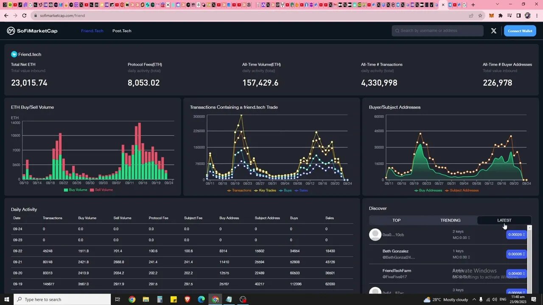Toggle the Sales series legend
Screen dimensions: 543x305
coord(301,190)
